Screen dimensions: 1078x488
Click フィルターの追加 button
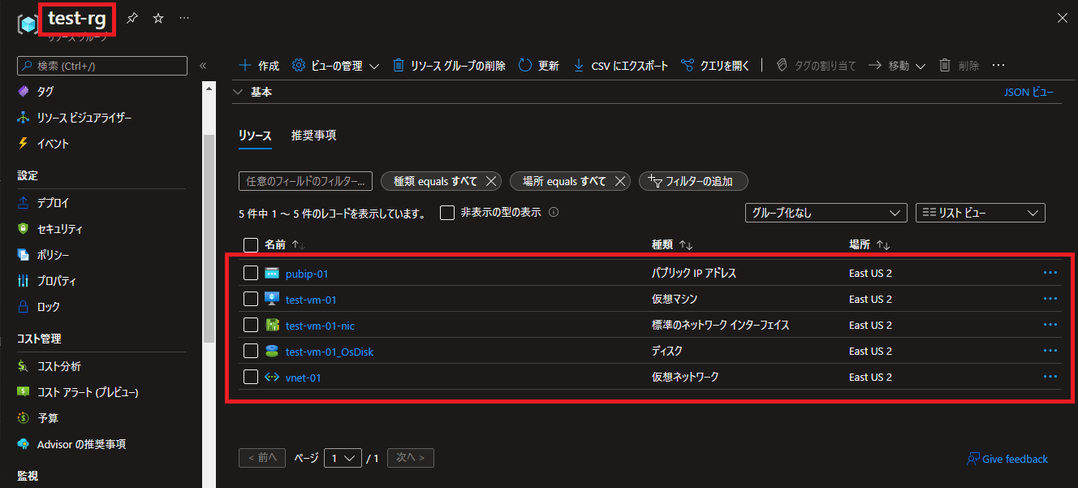(x=693, y=181)
